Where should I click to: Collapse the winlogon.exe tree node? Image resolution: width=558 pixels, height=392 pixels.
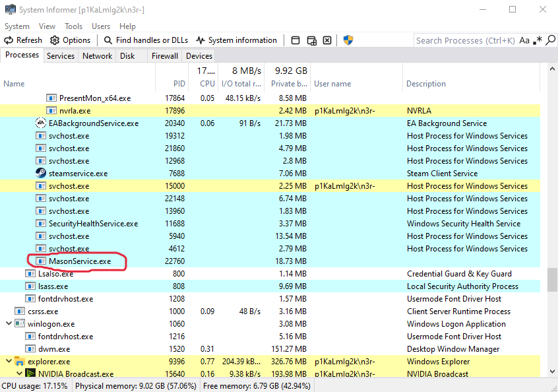9,323
